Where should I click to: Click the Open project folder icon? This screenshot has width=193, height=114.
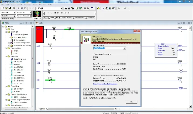pos(6,8)
